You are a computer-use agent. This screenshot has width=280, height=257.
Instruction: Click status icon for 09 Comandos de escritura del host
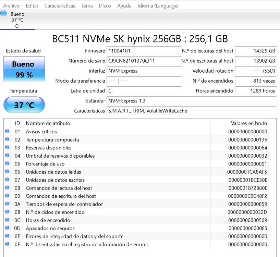[7, 196]
